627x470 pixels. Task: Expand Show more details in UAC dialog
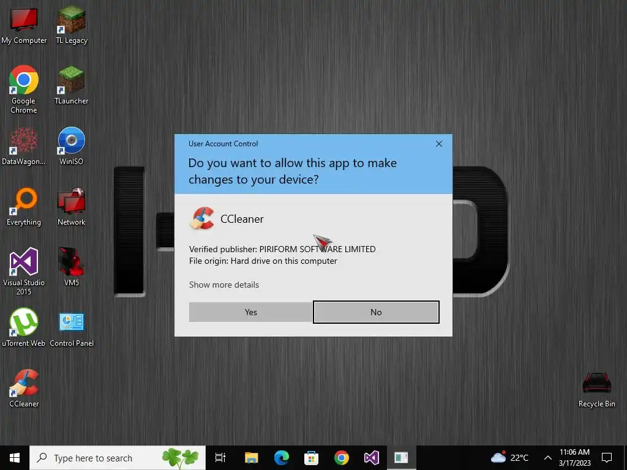click(224, 285)
